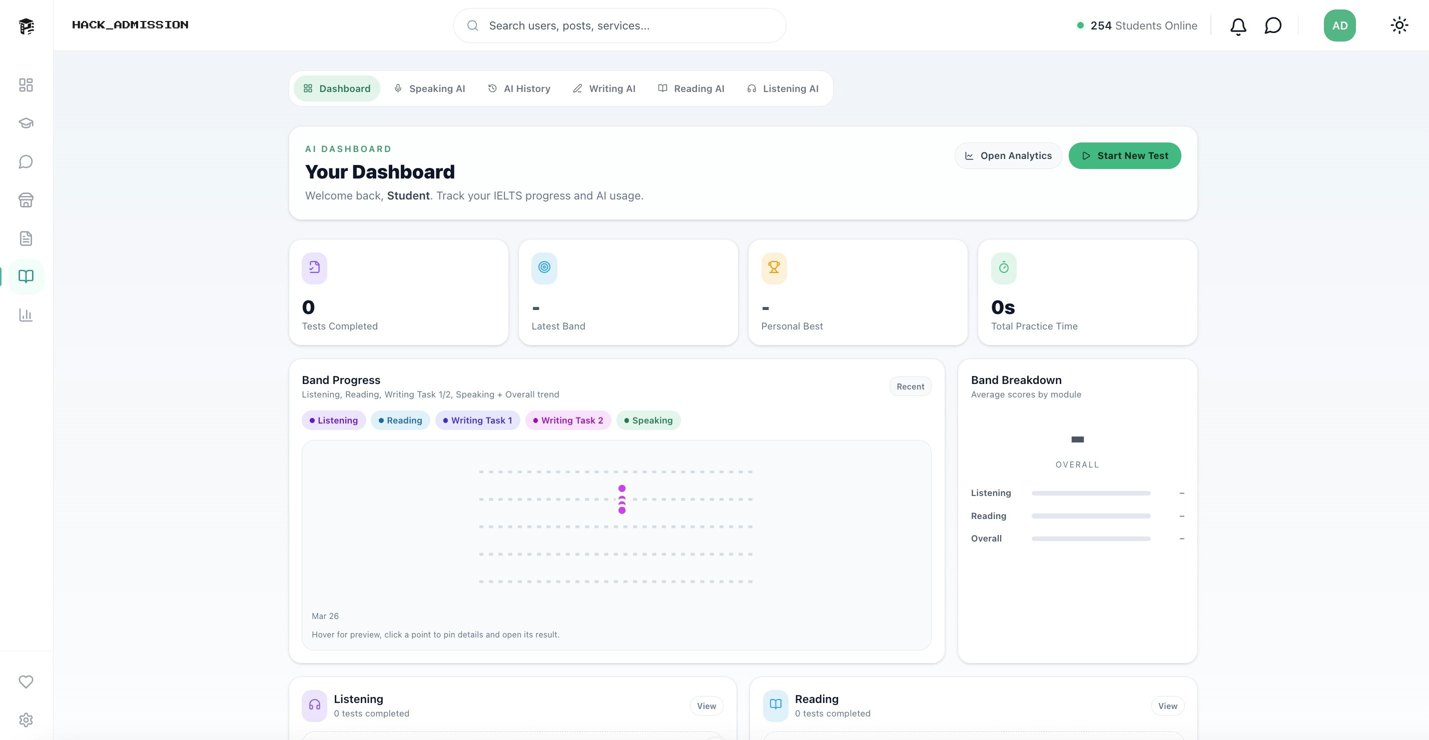Click the Start New Test button

[1125, 156]
